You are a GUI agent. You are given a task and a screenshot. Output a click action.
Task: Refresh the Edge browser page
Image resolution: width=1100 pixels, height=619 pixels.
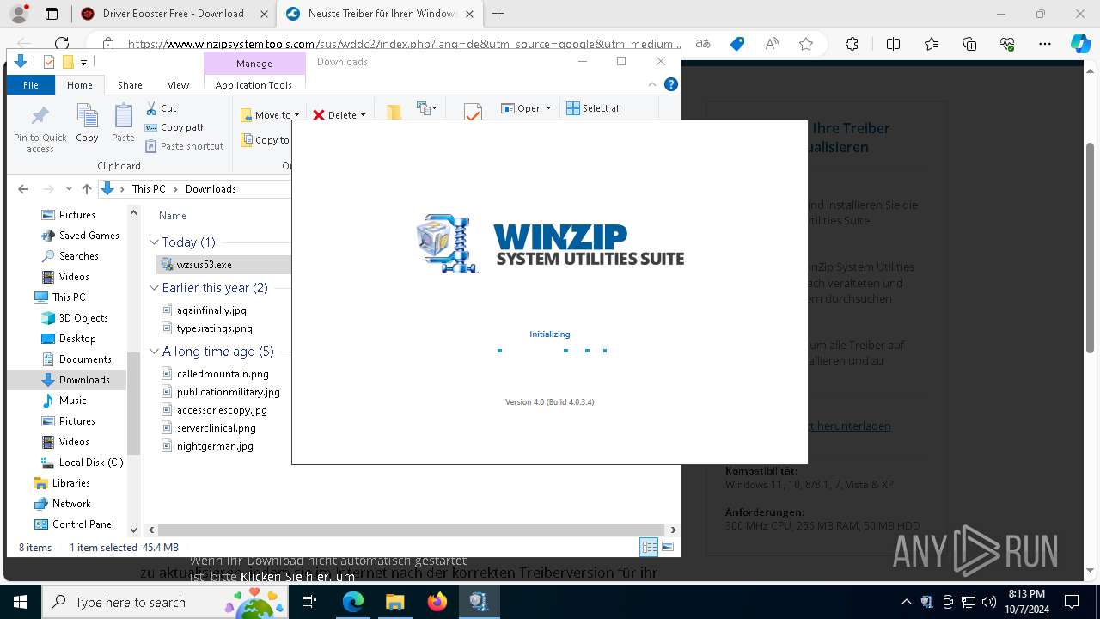tap(62, 44)
